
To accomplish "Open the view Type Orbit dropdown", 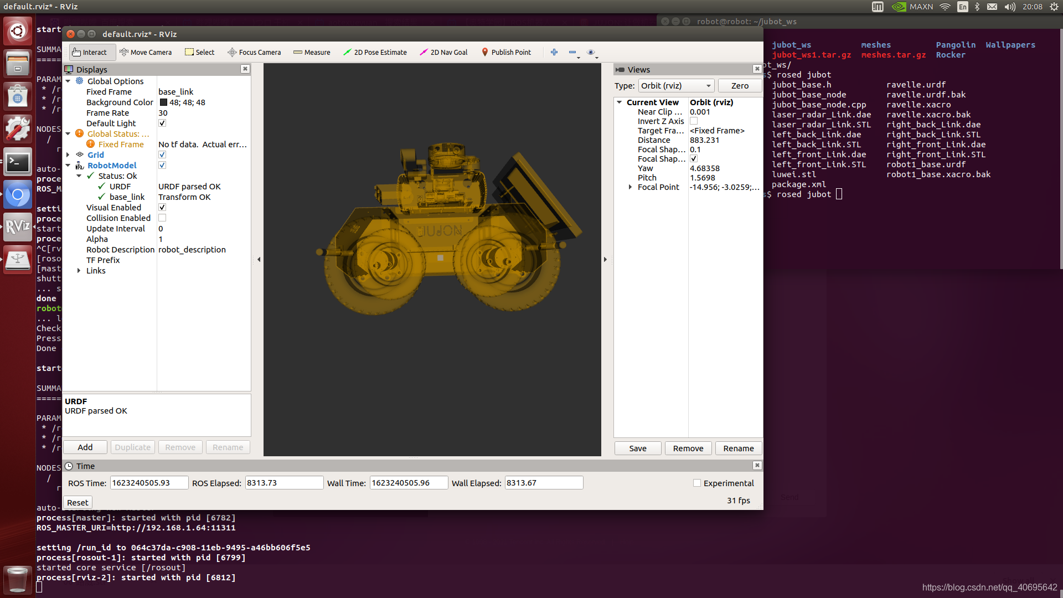I will 676,86.
